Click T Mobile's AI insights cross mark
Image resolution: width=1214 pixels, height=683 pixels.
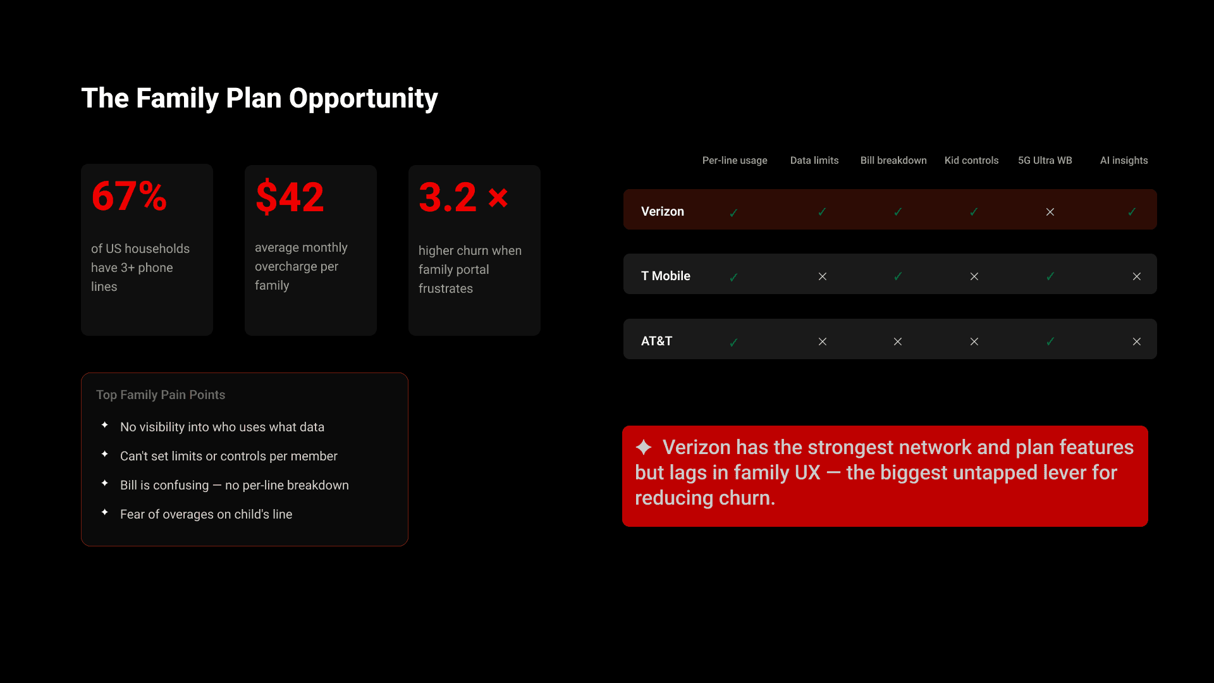tap(1137, 276)
